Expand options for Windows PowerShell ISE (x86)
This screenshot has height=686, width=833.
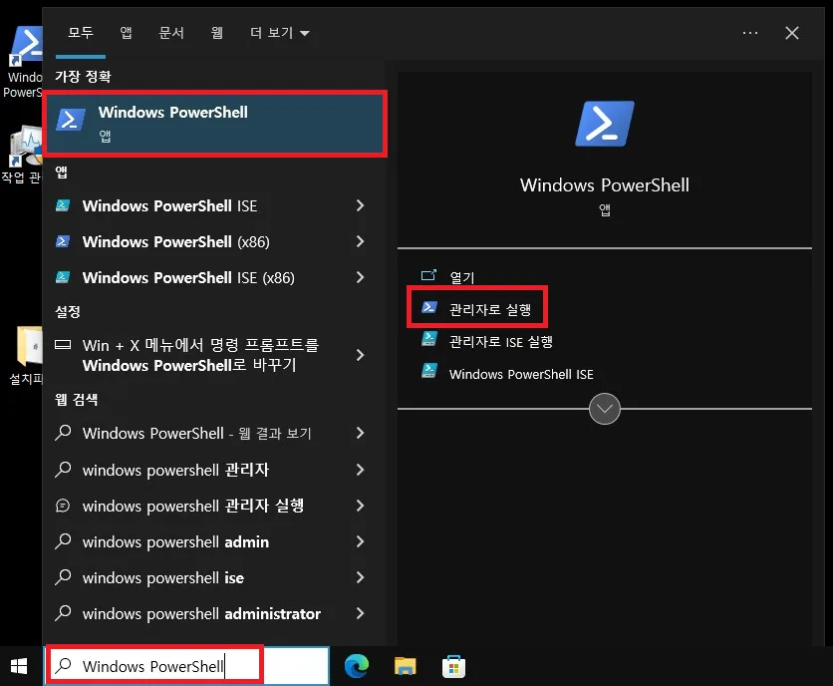pyautogui.click(x=360, y=277)
